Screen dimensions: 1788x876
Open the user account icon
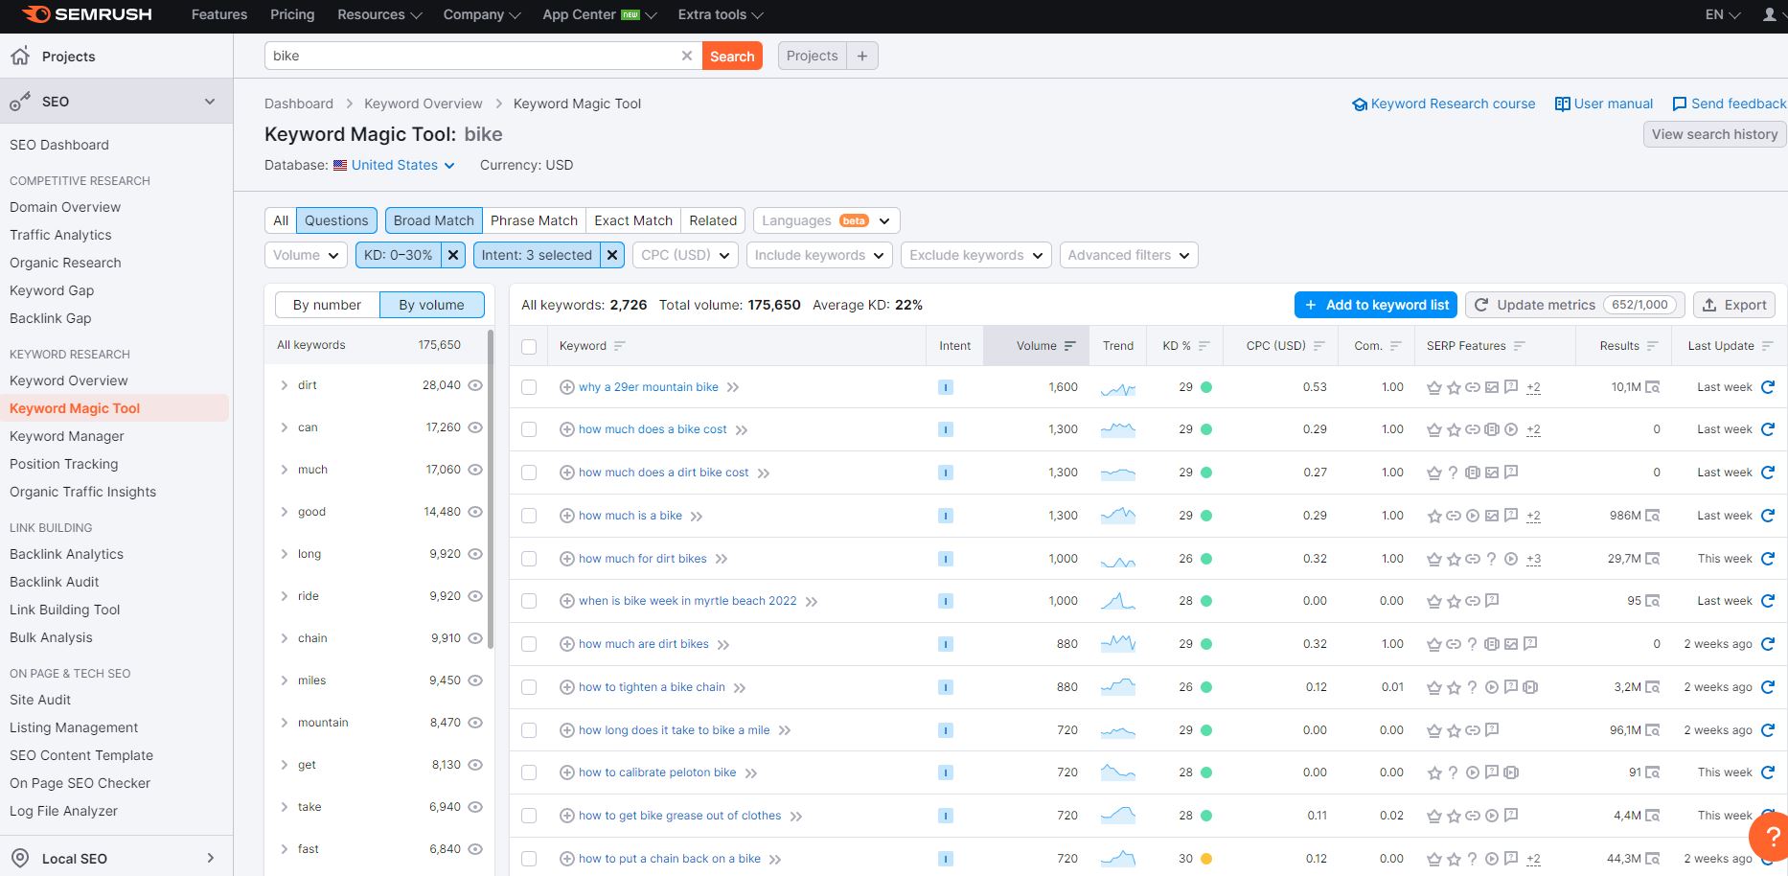(1769, 14)
